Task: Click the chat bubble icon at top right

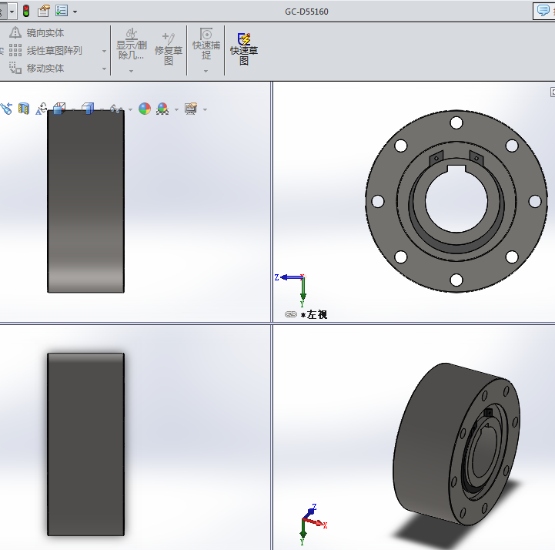Action: [543, 10]
